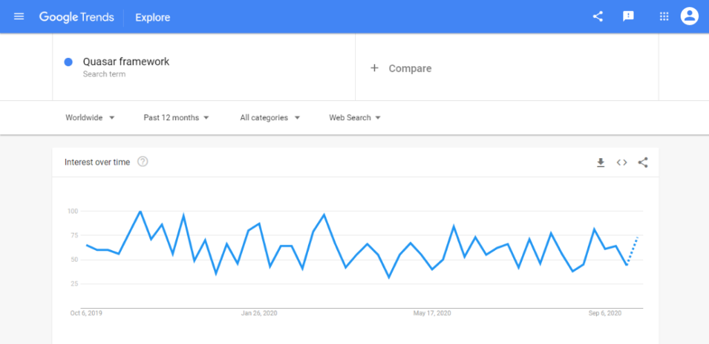Image resolution: width=709 pixels, height=344 pixels.
Task: Click the Jan 26, 2020 axis label
Action: pos(259,314)
